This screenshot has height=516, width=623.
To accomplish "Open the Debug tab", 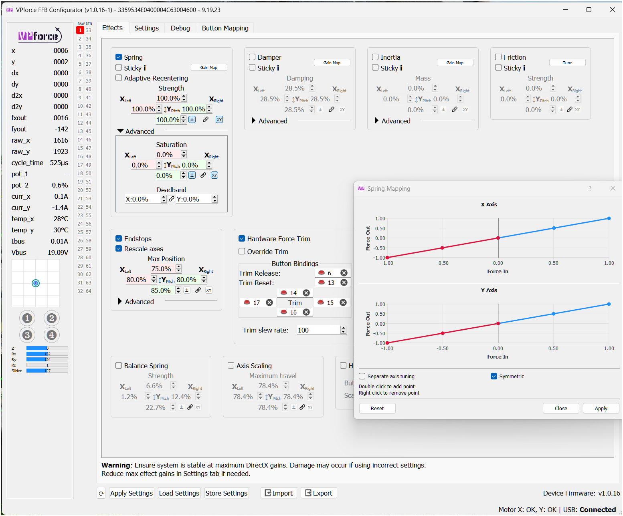I will point(180,28).
